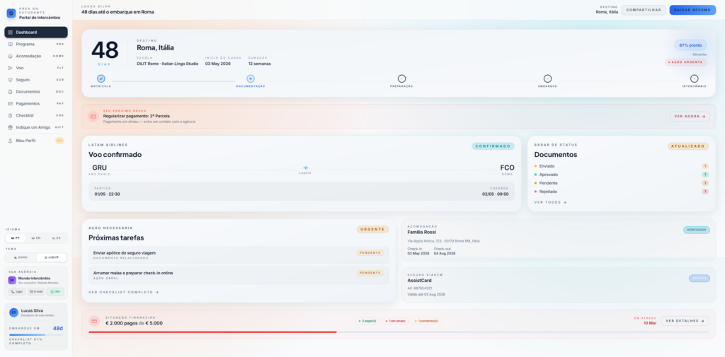Click the Indique um Amigo gift icon
Image resolution: width=725 pixels, height=357 pixels.
click(10, 127)
